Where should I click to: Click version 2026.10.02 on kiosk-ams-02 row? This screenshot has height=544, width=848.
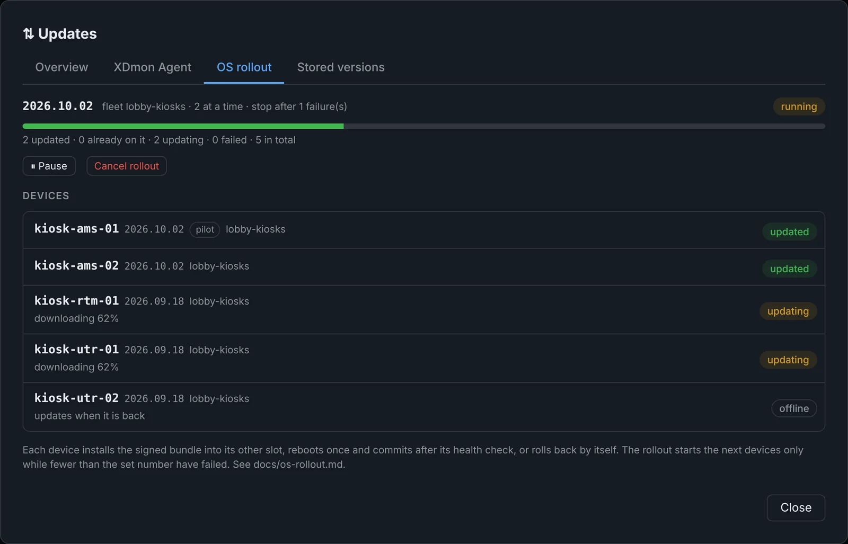(x=154, y=266)
